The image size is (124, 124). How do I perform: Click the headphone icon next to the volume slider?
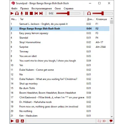[x=89, y=13]
